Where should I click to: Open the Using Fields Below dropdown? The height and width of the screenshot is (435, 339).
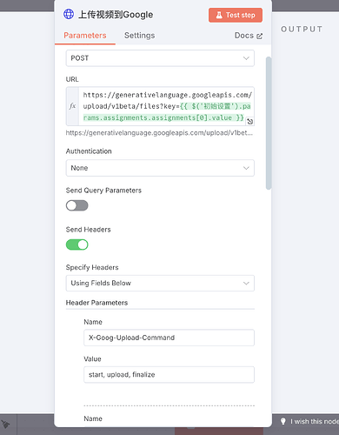[160, 283]
